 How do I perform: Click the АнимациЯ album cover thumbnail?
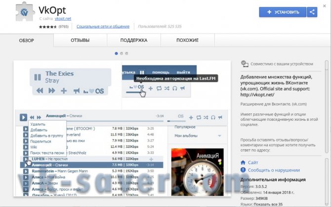click(198, 172)
